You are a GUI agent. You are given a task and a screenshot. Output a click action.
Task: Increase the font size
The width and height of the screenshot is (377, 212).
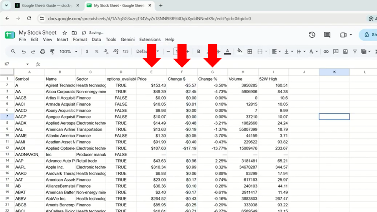[188, 52]
